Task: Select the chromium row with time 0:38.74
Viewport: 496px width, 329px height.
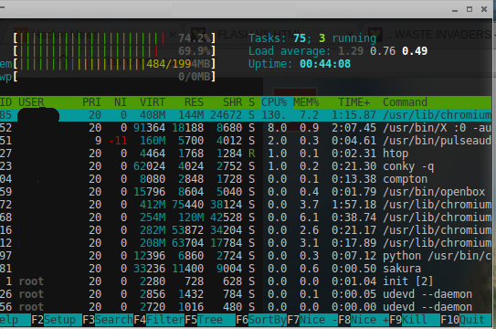Action: (246, 218)
